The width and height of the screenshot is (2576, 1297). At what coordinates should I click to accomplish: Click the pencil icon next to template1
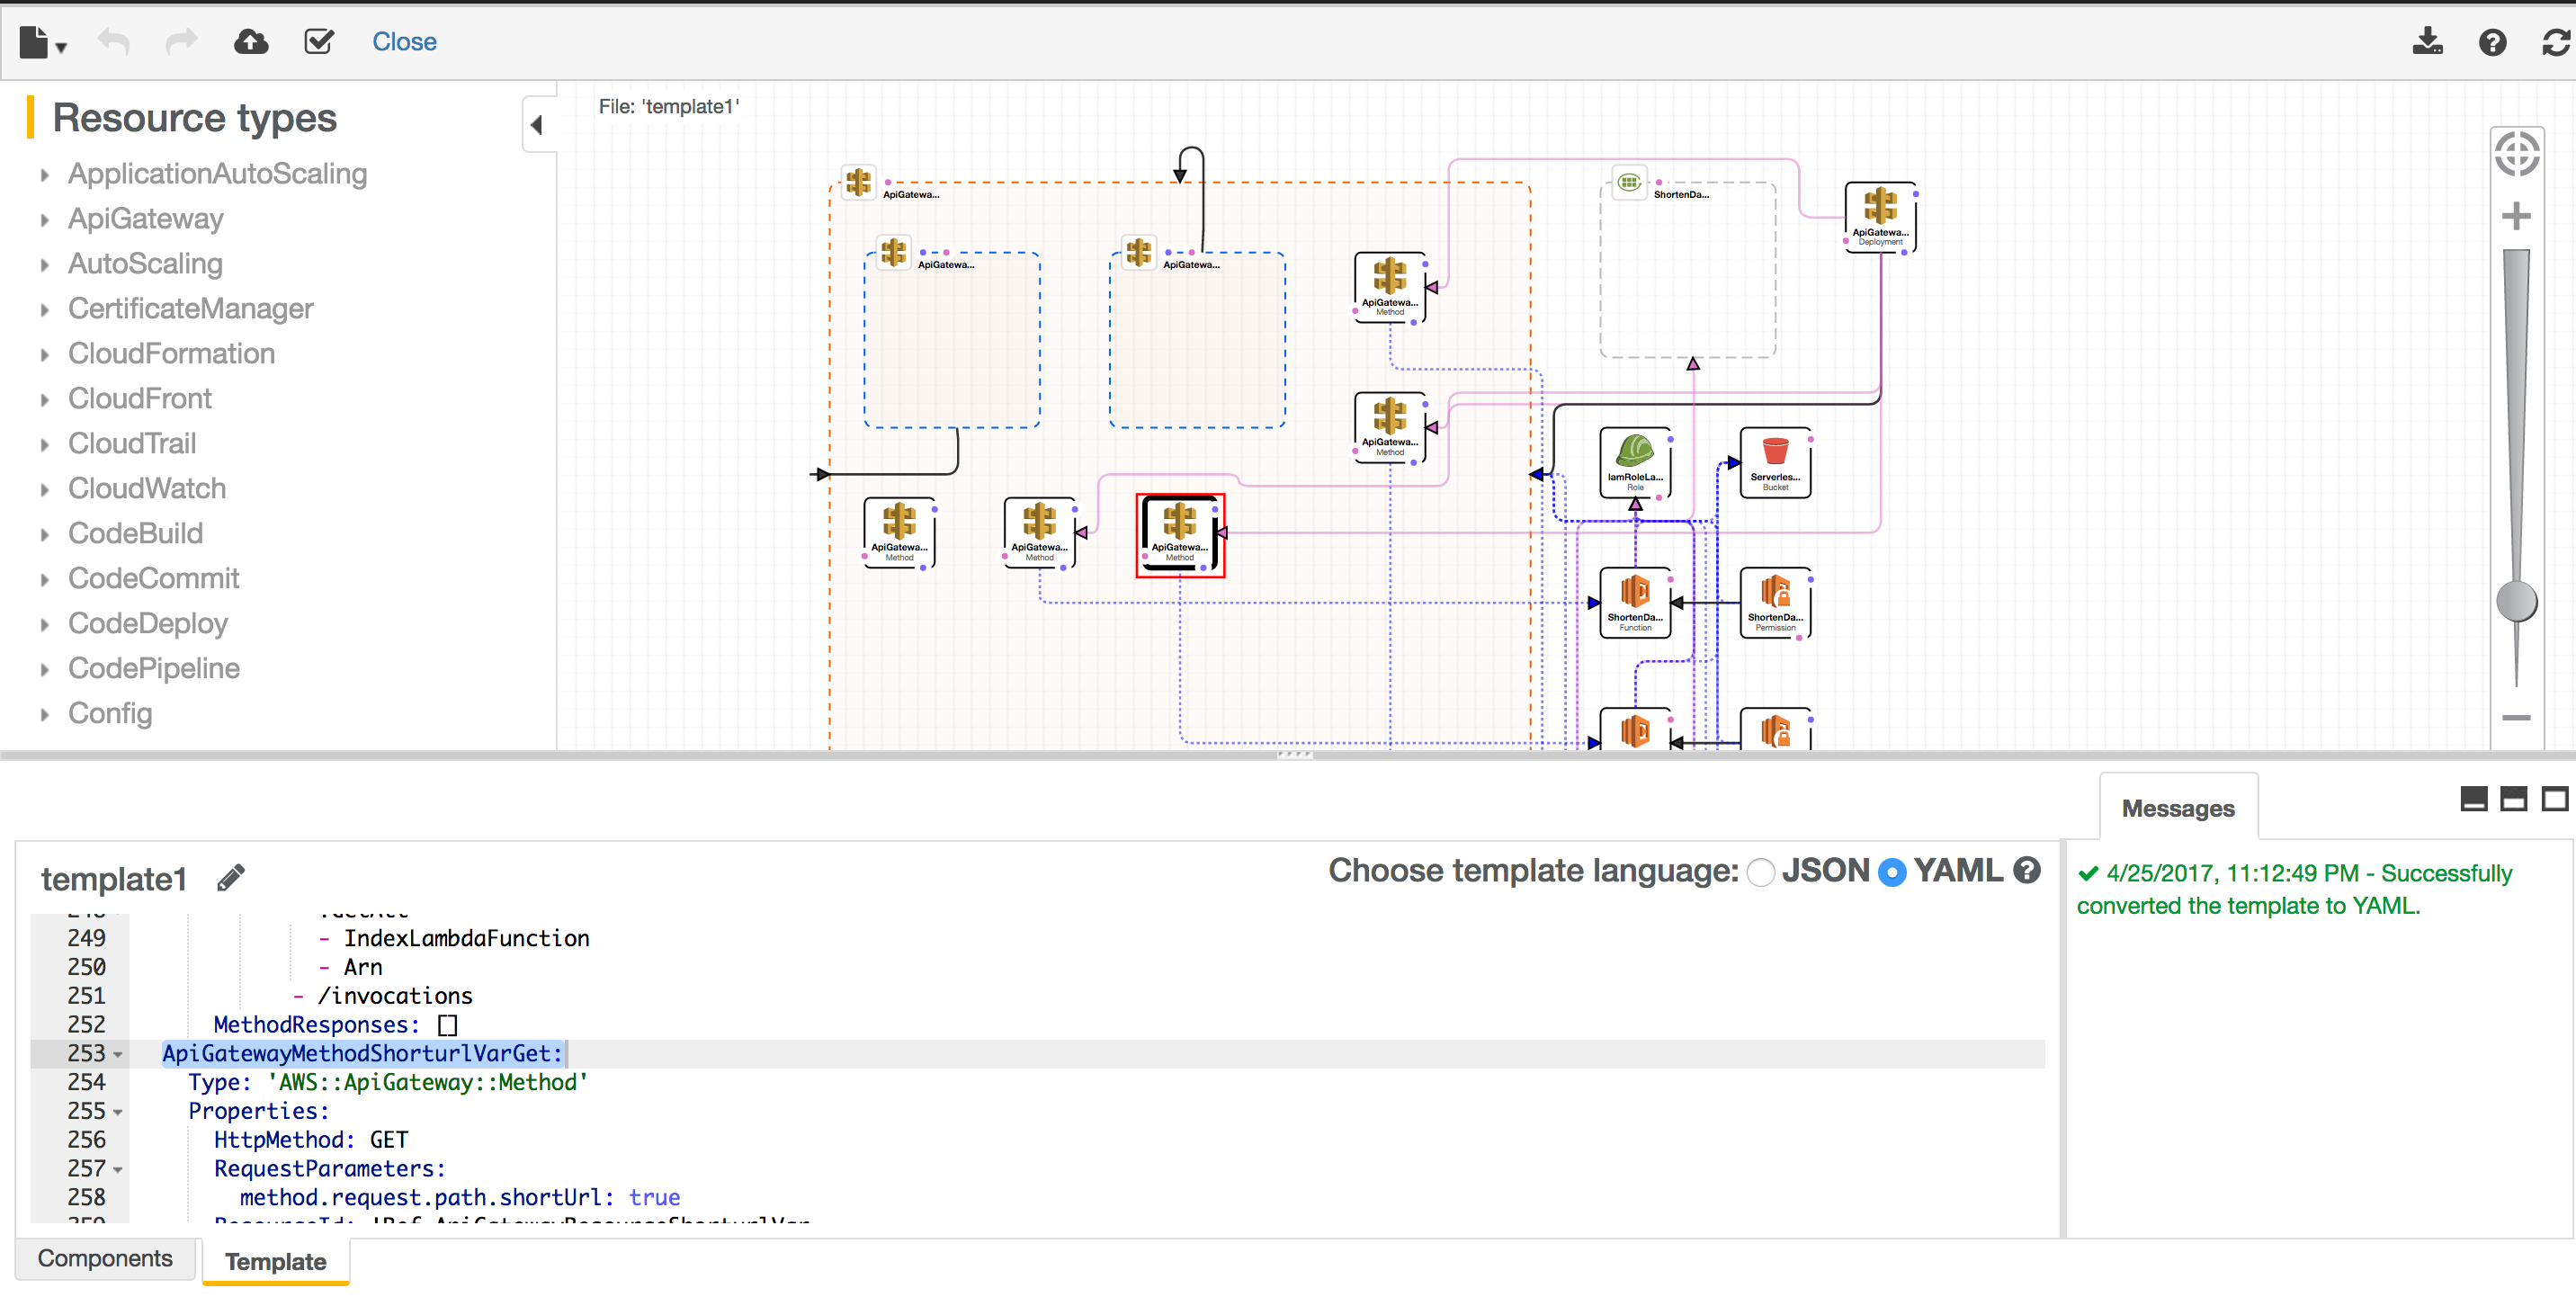tap(231, 877)
